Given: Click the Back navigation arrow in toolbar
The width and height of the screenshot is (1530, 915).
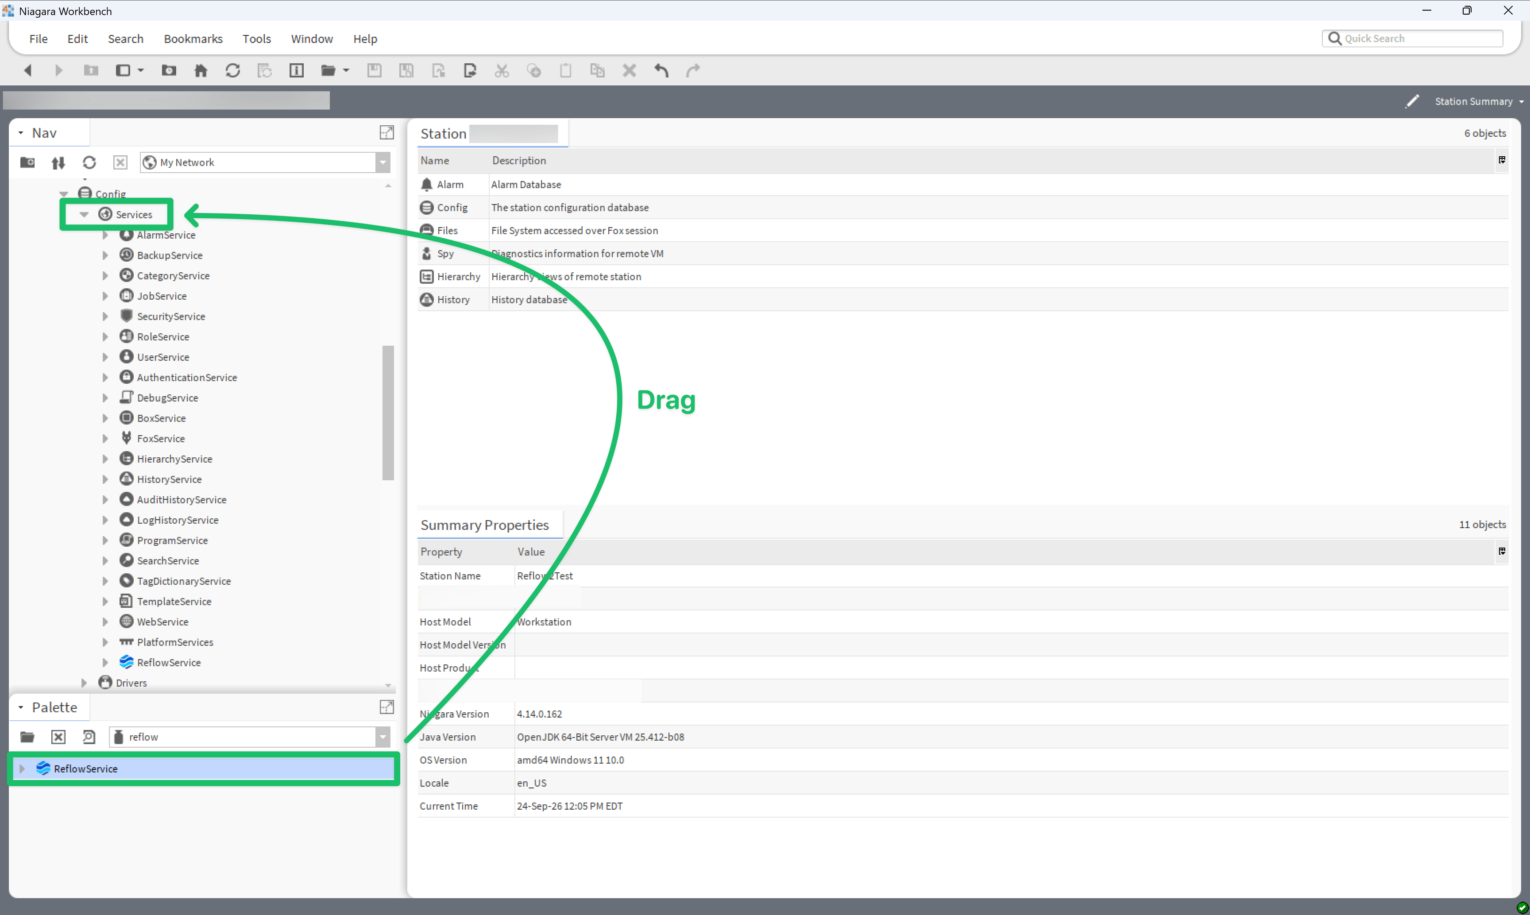Looking at the screenshot, I should (x=28, y=70).
